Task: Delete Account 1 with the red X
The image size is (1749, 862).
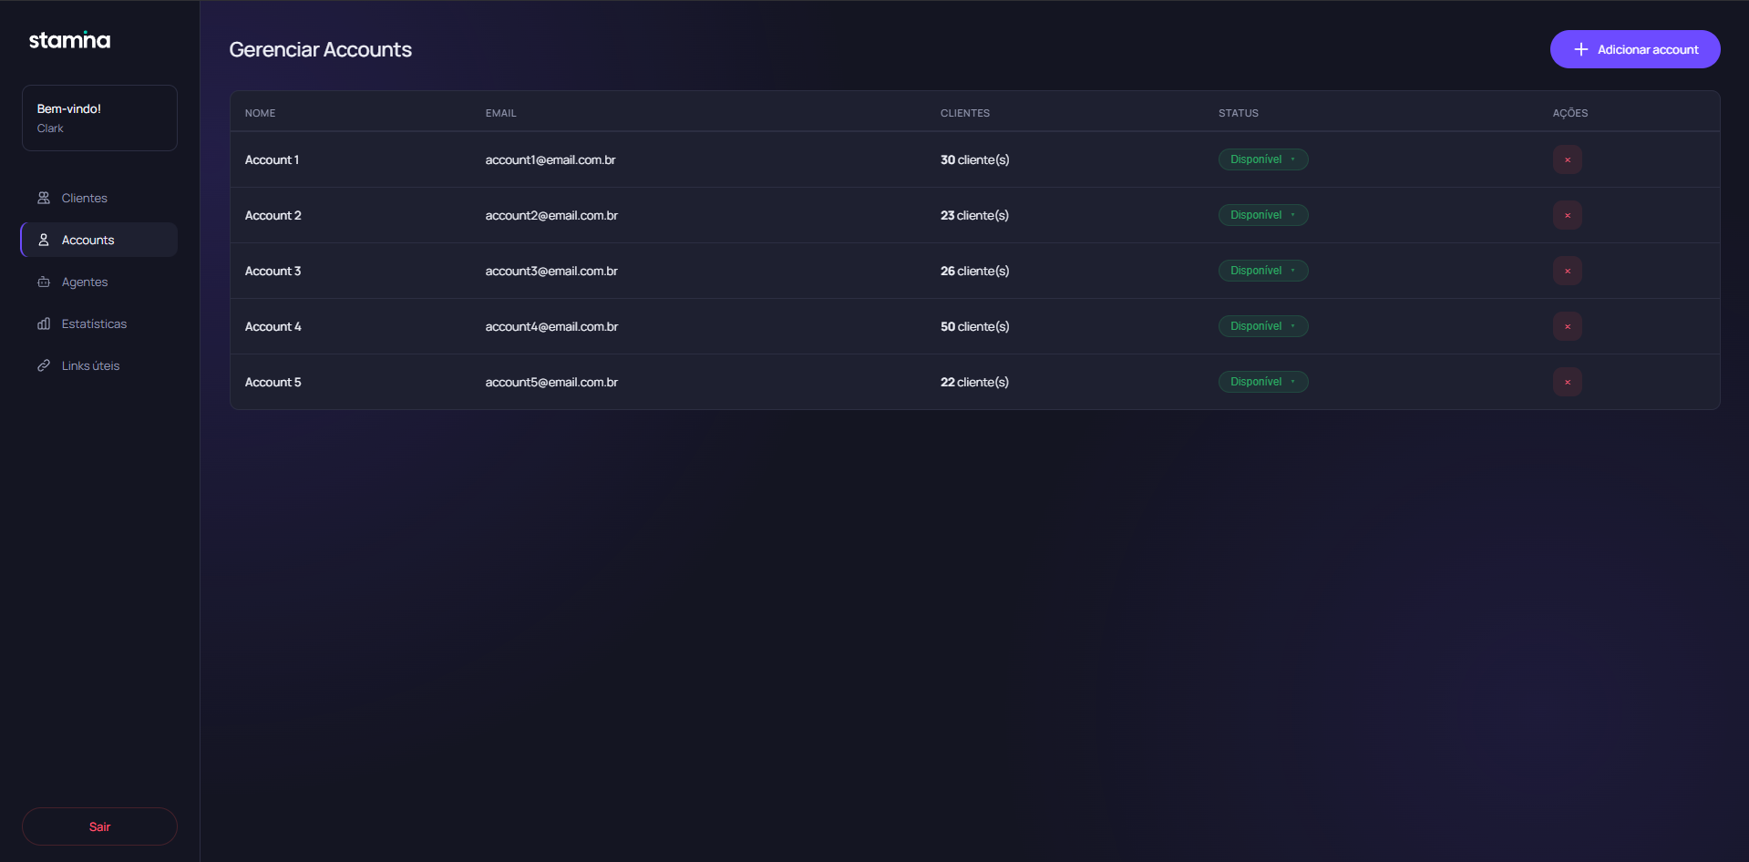Action: pyautogui.click(x=1568, y=159)
